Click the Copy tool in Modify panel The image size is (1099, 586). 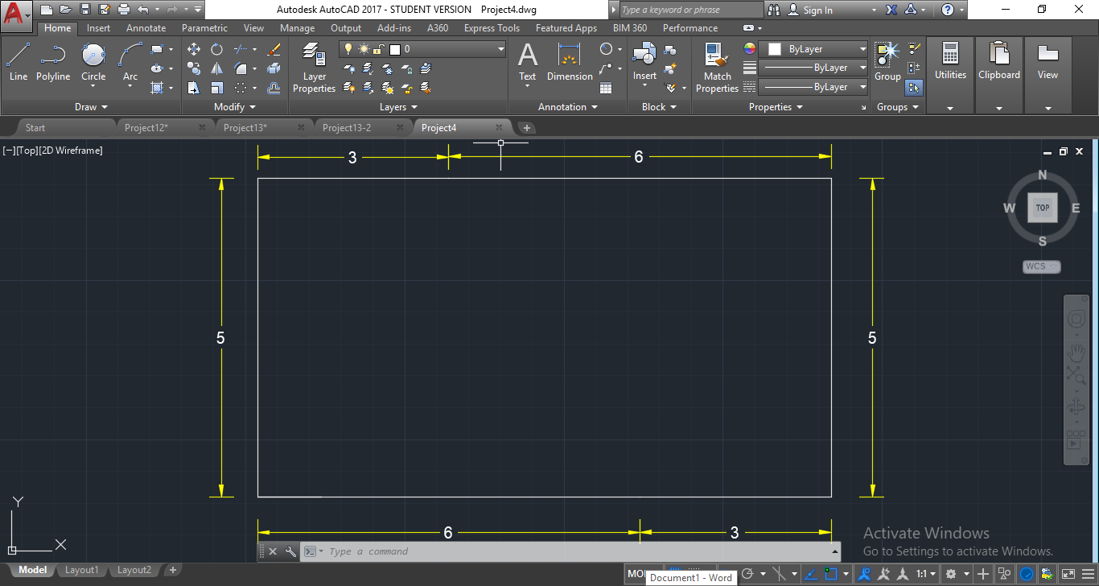194,68
